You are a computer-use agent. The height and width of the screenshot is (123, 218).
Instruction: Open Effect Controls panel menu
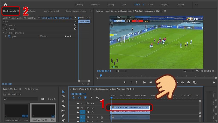[18, 11]
